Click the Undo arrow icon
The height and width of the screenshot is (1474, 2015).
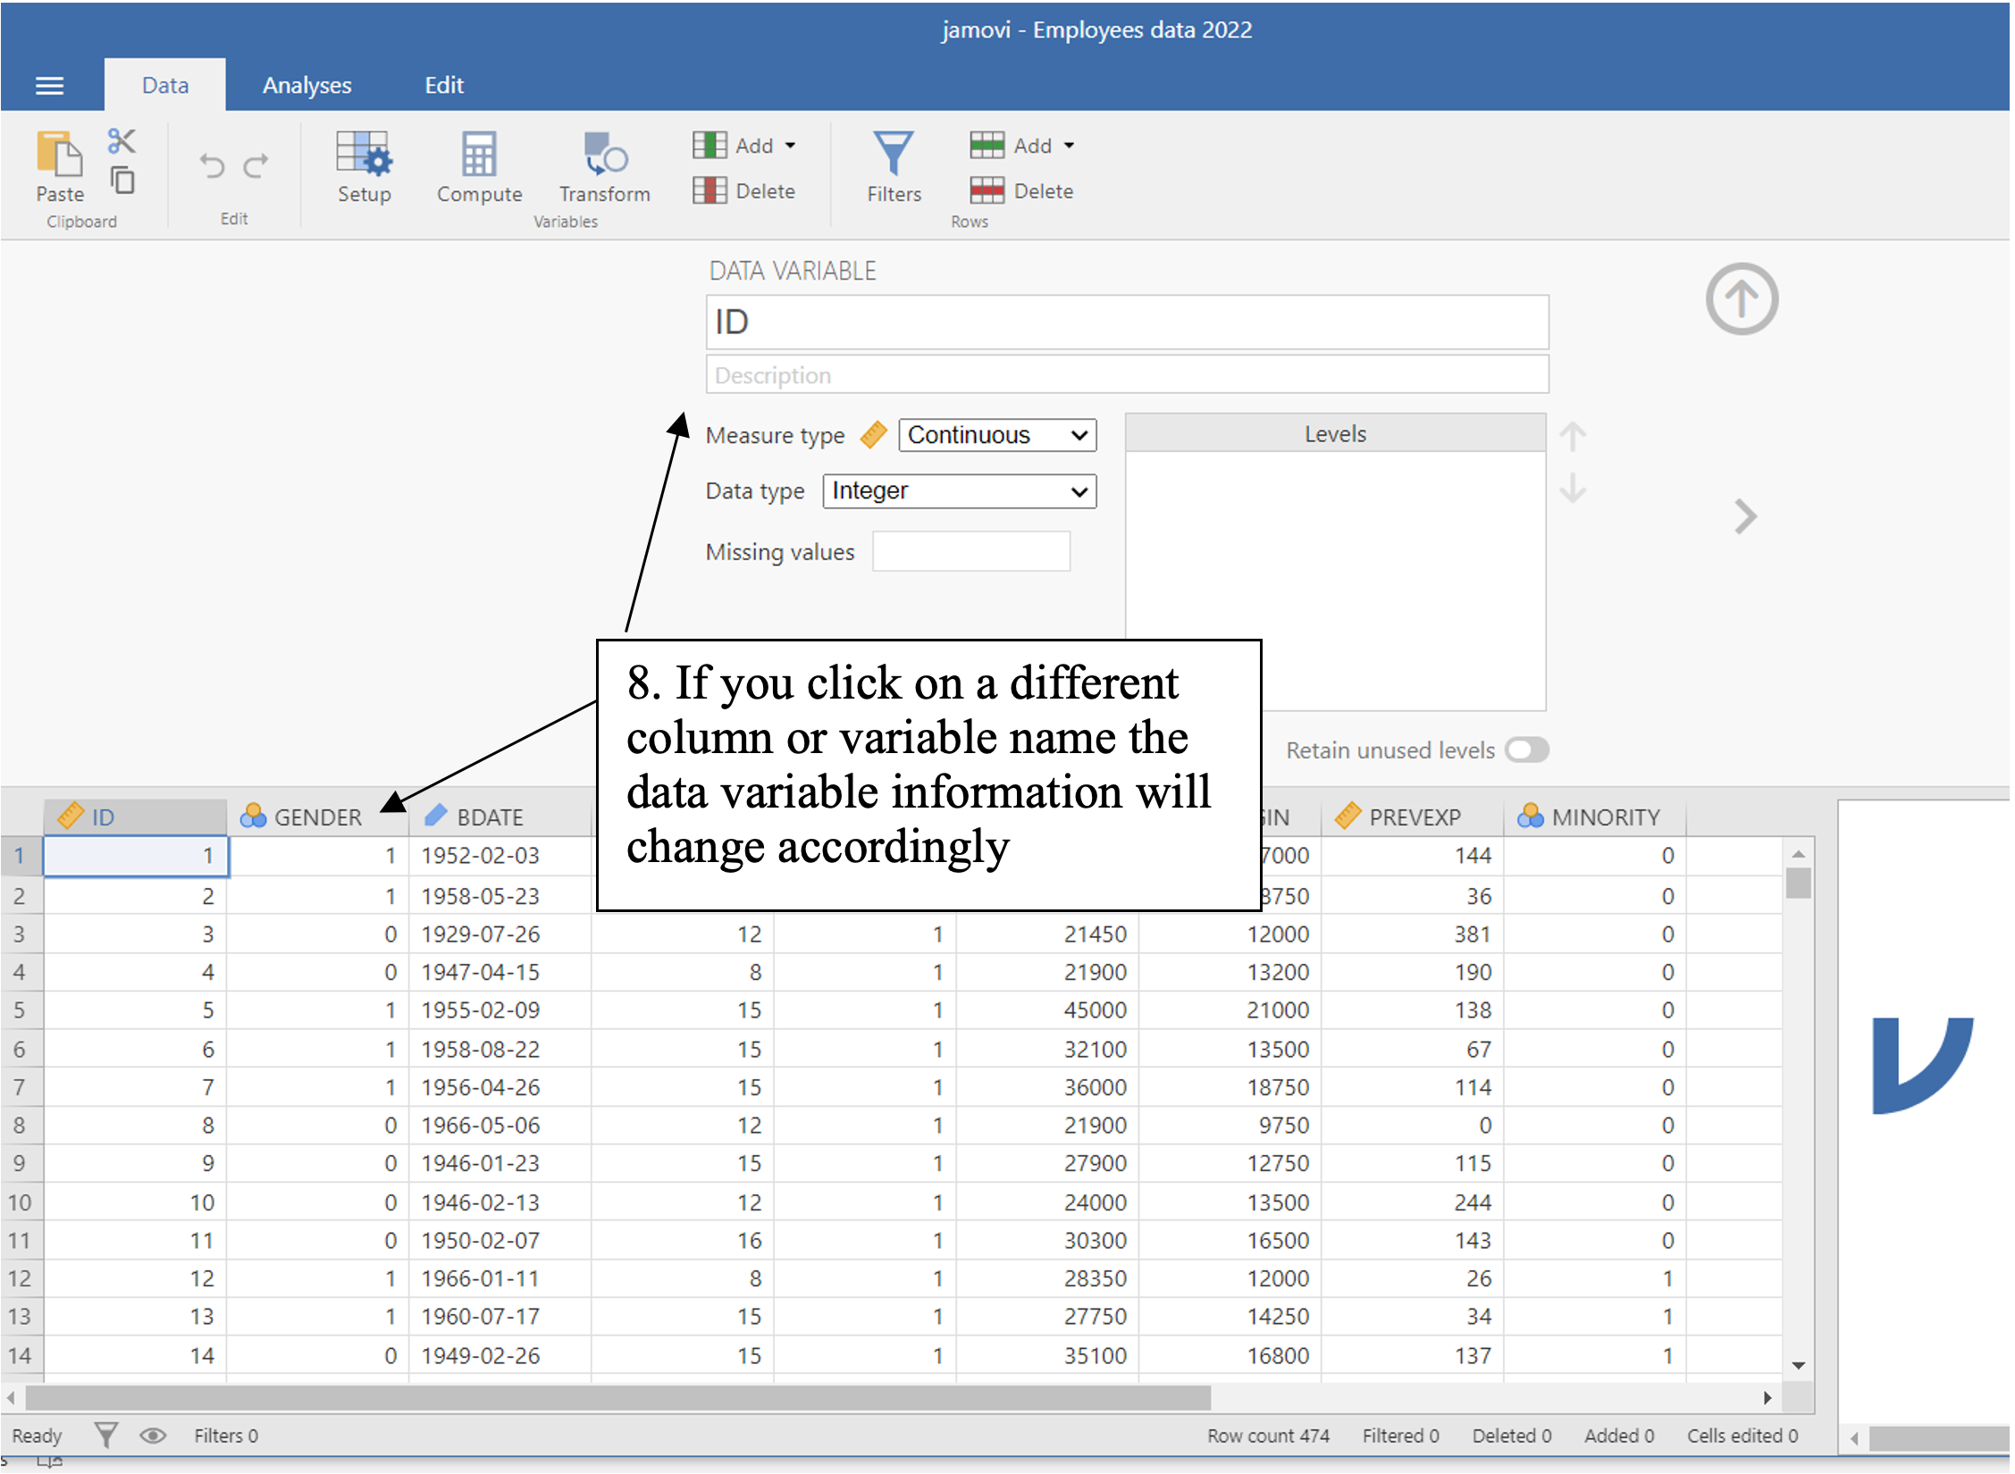[x=212, y=165]
